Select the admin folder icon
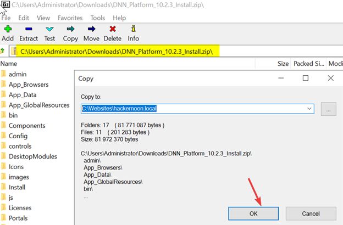This screenshot has width=343, height=225. tap(3, 74)
